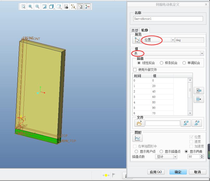This screenshot has width=210, height=181.
Task: Select magnitude cell with value 40
Action: point(162,91)
